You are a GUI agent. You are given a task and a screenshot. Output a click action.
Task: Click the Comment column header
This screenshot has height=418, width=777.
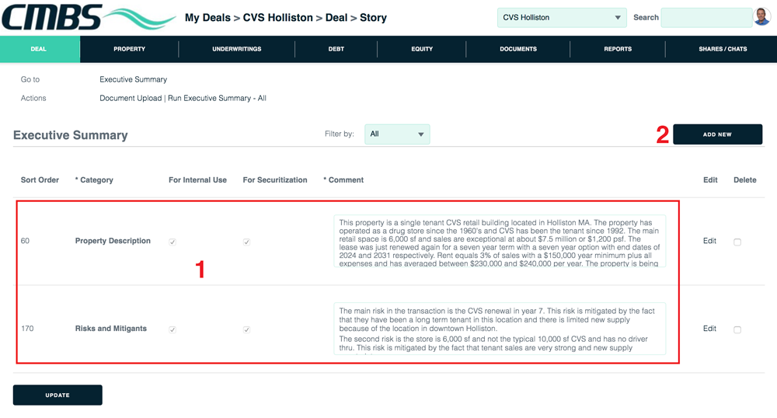pos(343,179)
